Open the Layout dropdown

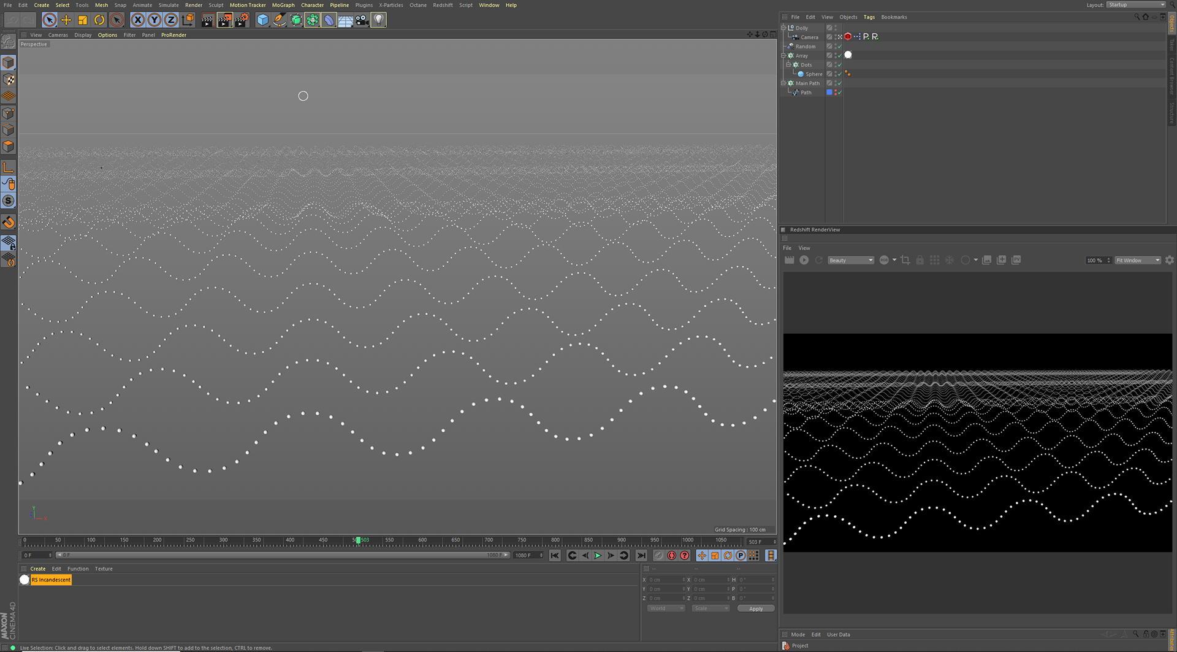pos(1136,5)
